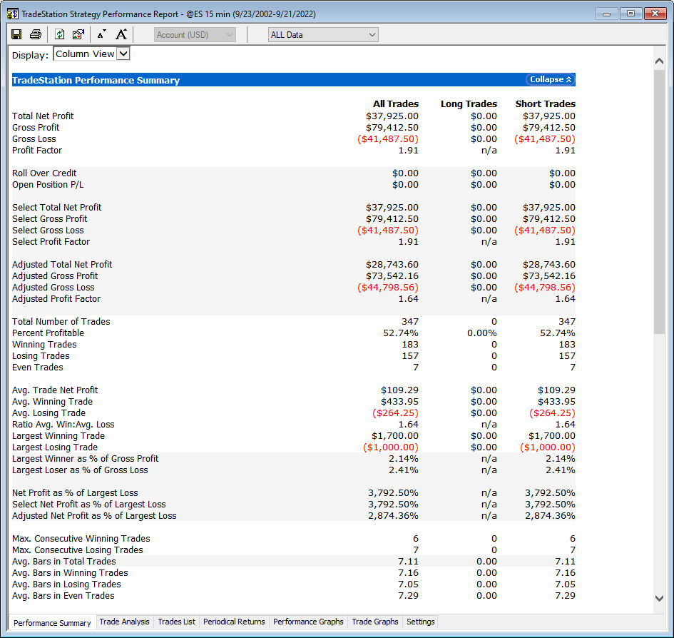Switch to the Trade Analysis tab

[x=124, y=622]
